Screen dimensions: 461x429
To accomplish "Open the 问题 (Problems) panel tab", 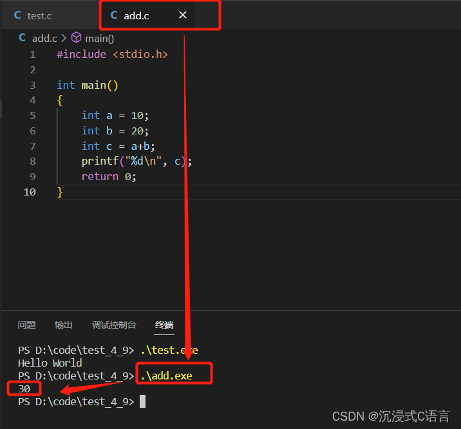I will (26, 325).
